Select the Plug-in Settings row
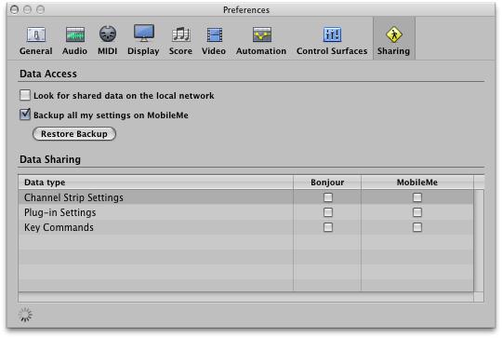 [x=245, y=212]
